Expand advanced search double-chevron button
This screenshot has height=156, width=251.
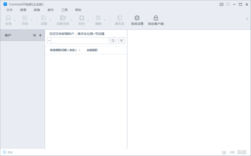coord(121,41)
